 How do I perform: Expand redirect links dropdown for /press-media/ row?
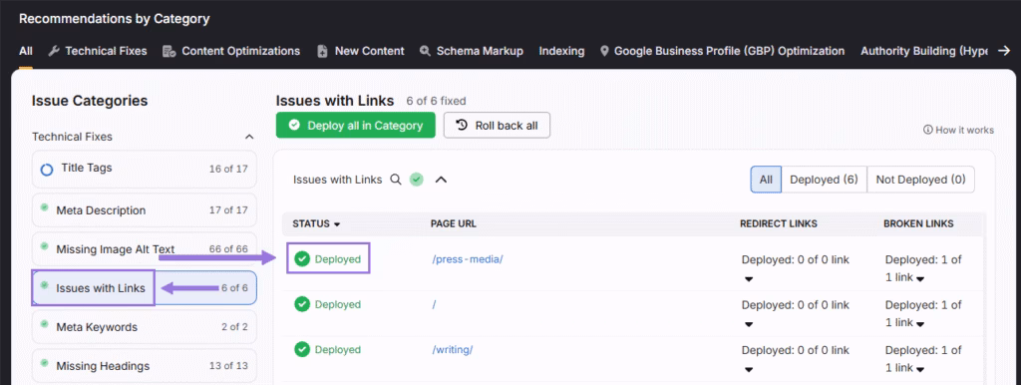(x=748, y=279)
